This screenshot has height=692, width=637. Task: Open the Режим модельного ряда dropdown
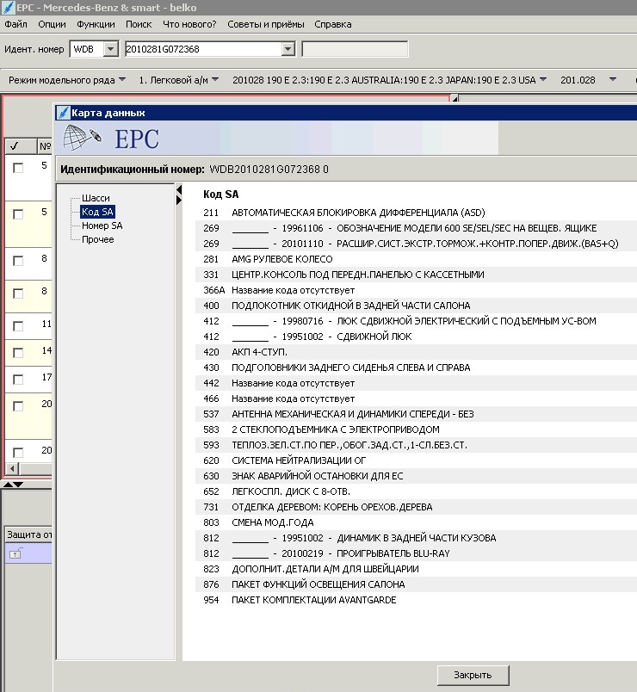122,80
